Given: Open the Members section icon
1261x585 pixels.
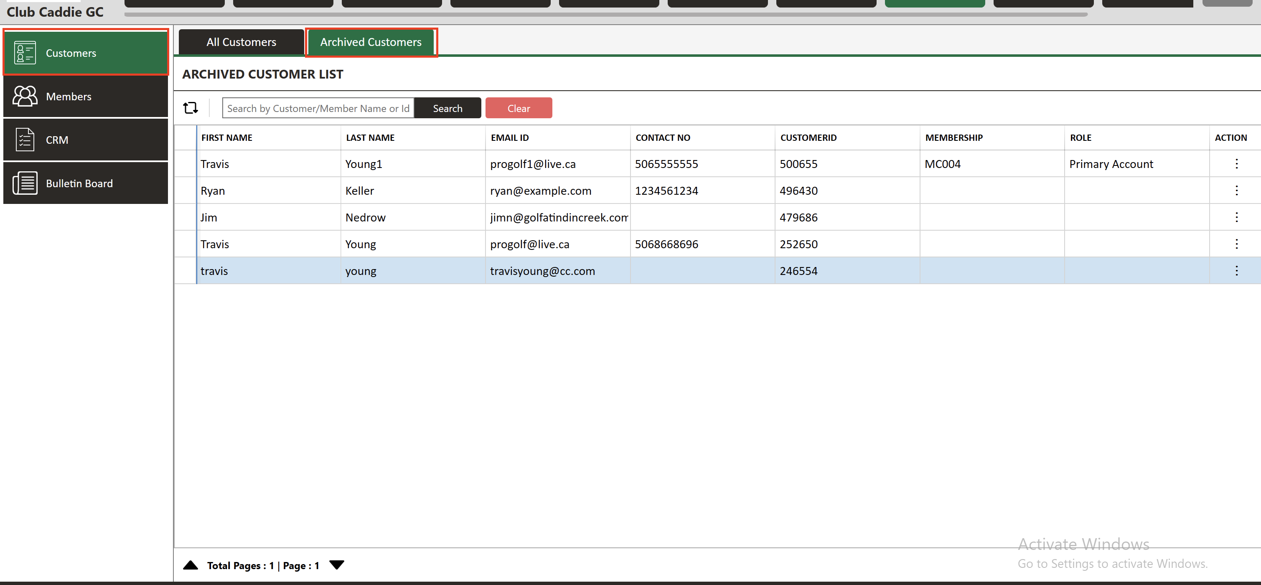Looking at the screenshot, I should point(25,96).
